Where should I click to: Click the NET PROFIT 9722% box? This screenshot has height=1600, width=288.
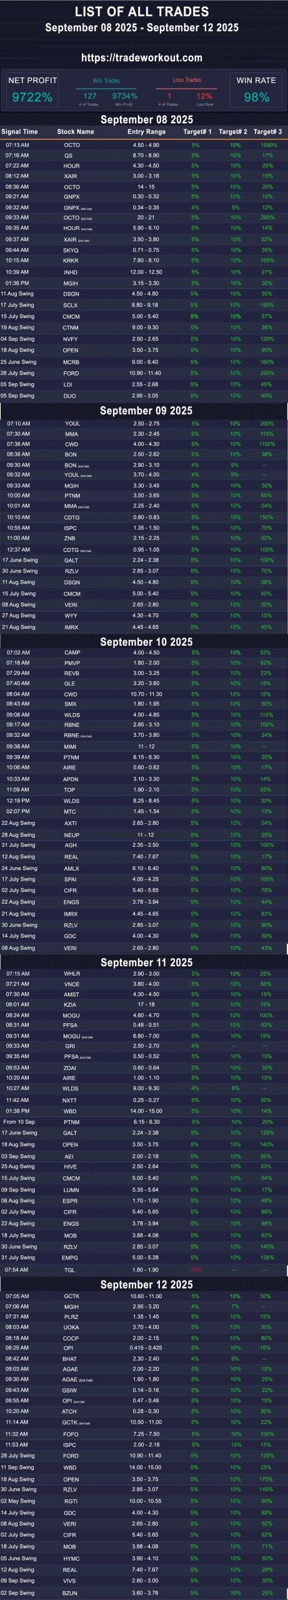pos(32,90)
